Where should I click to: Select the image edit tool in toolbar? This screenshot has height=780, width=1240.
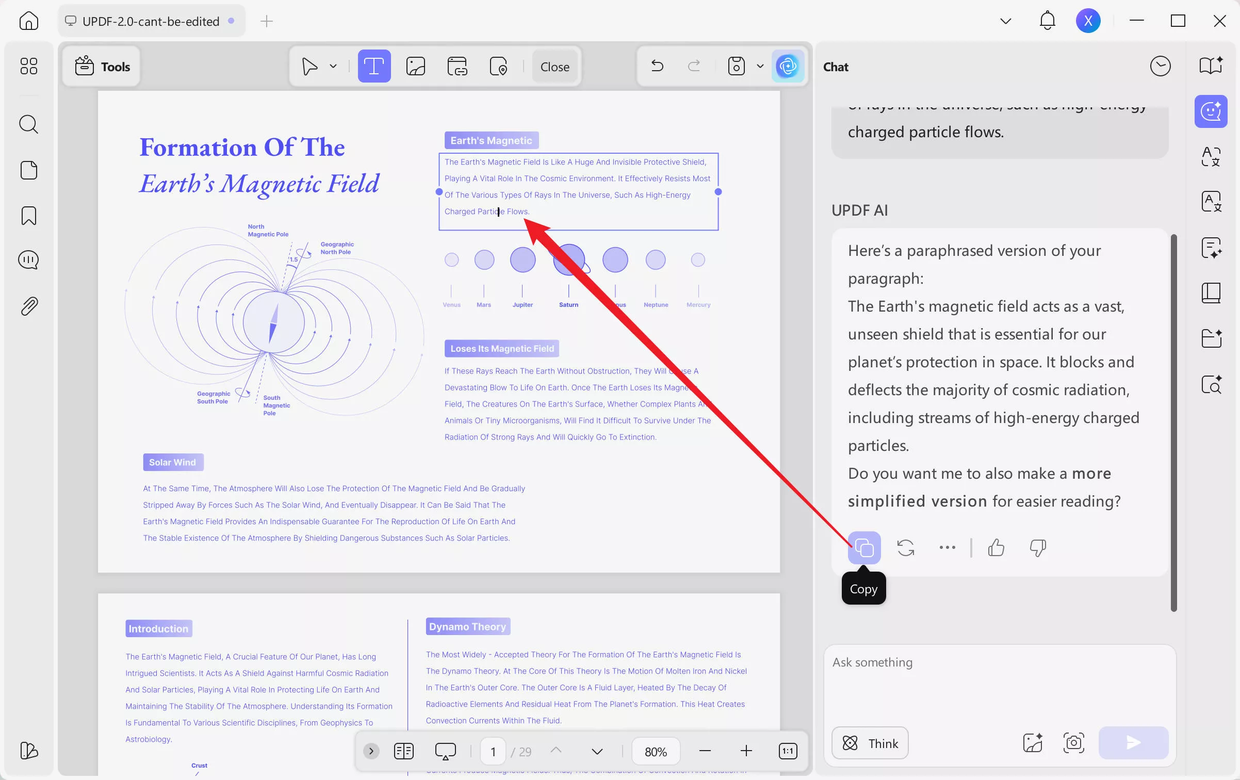point(415,67)
